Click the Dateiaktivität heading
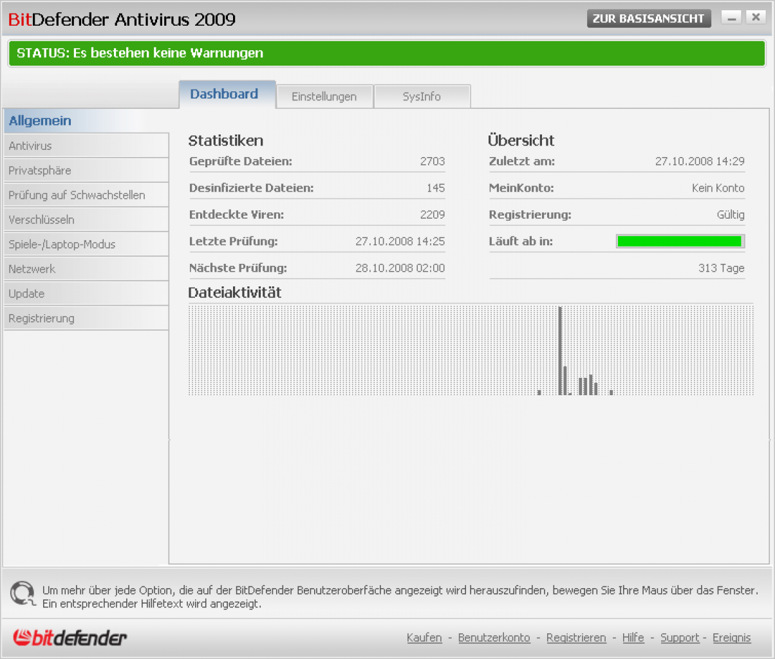The image size is (775, 659). coord(235,293)
